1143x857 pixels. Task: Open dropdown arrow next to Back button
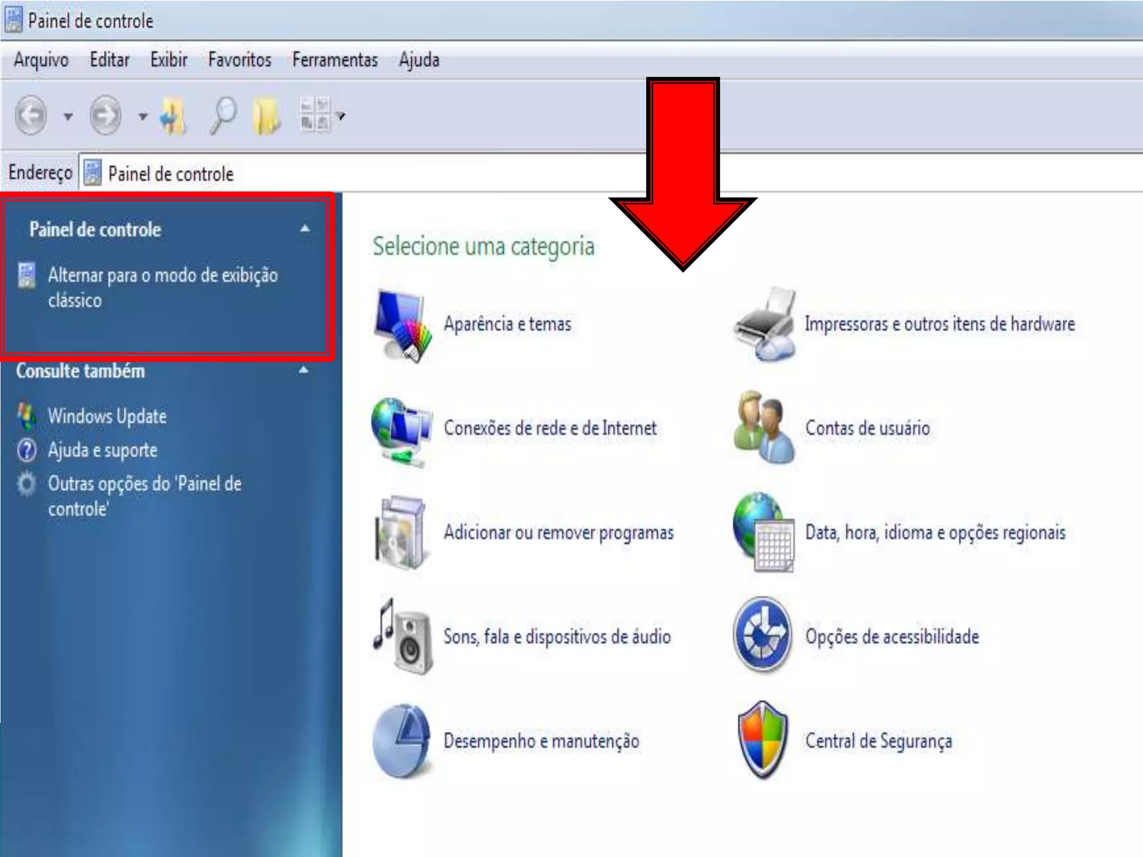[68, 116]
